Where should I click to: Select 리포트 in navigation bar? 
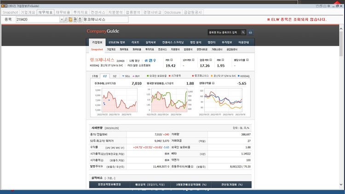point(135,42)
